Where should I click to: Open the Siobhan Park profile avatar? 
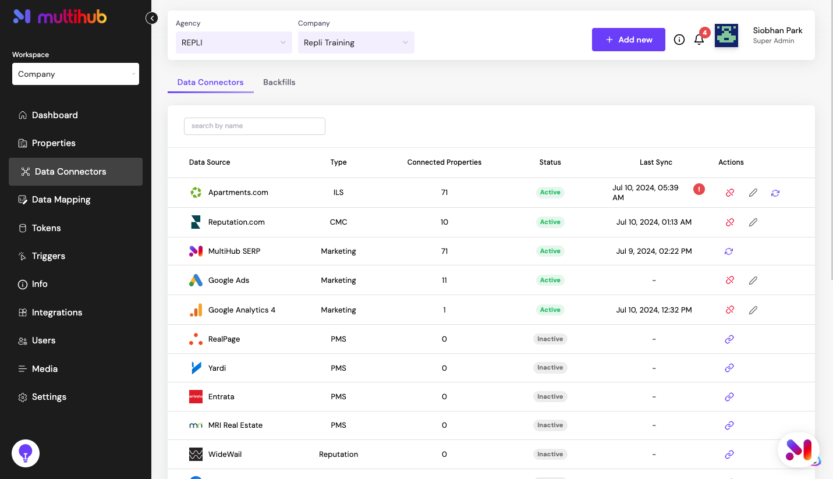(x=726, y=36)
